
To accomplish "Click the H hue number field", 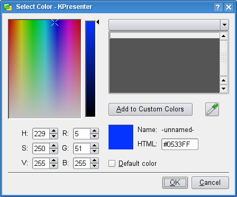I will click(41, 134).
